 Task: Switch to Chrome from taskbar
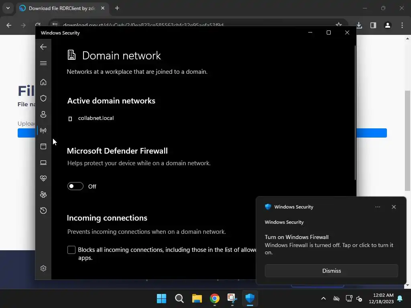215,298
